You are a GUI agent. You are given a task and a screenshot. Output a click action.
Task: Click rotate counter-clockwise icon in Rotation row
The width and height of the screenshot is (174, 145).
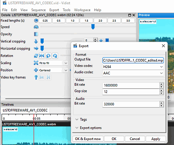click(48, 56)
